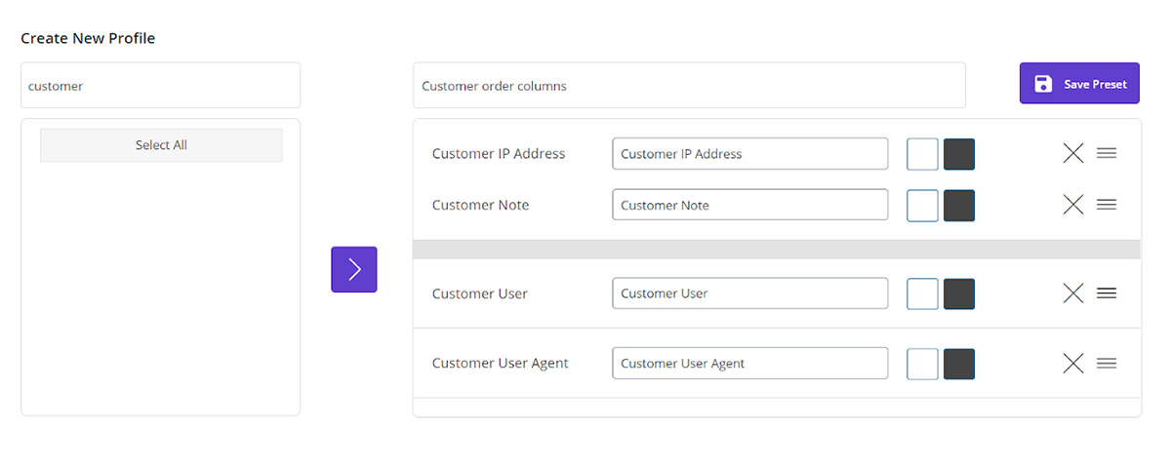Click drag handle for Customer IP Address
Image resolution: width=1171 pixels, height=467 pixels.
(1107, 153)
